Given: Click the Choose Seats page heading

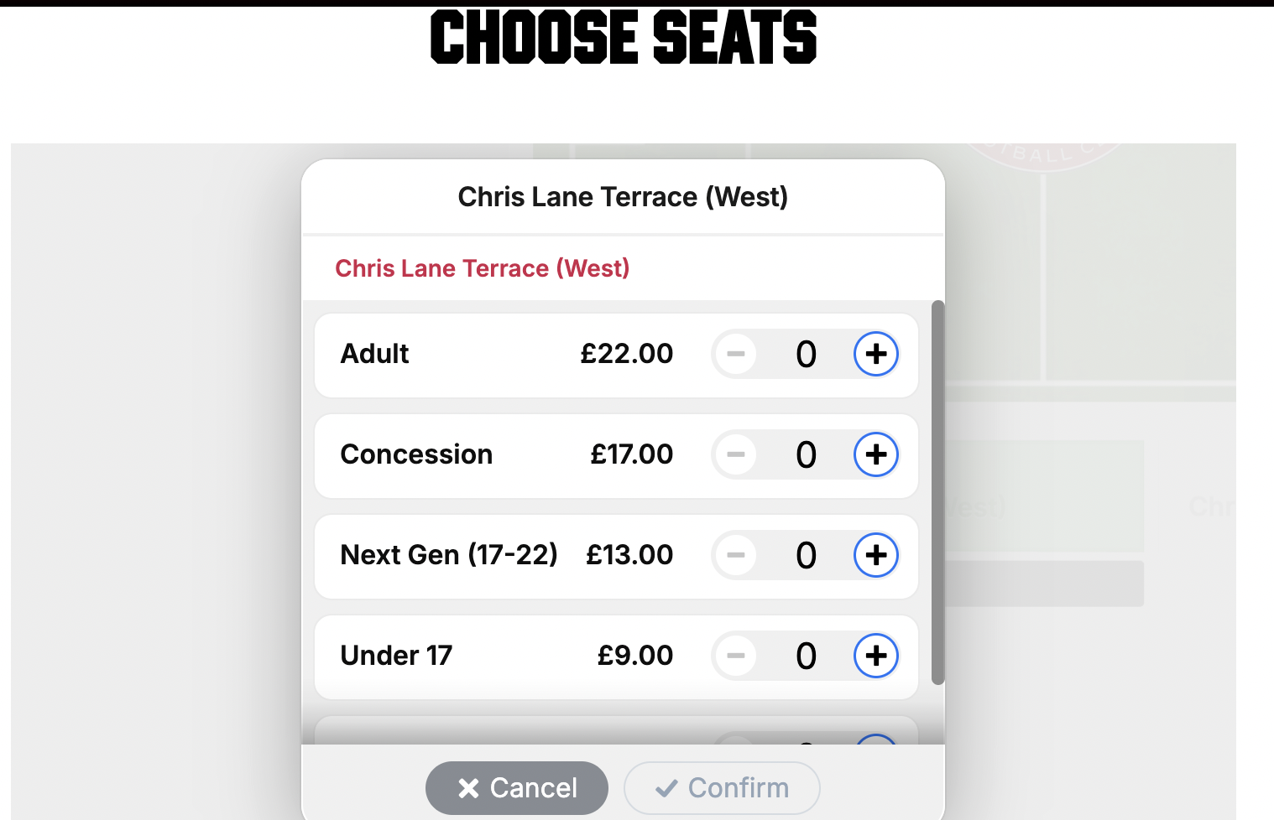Looking at the screenshot, I should pos(623,38).
